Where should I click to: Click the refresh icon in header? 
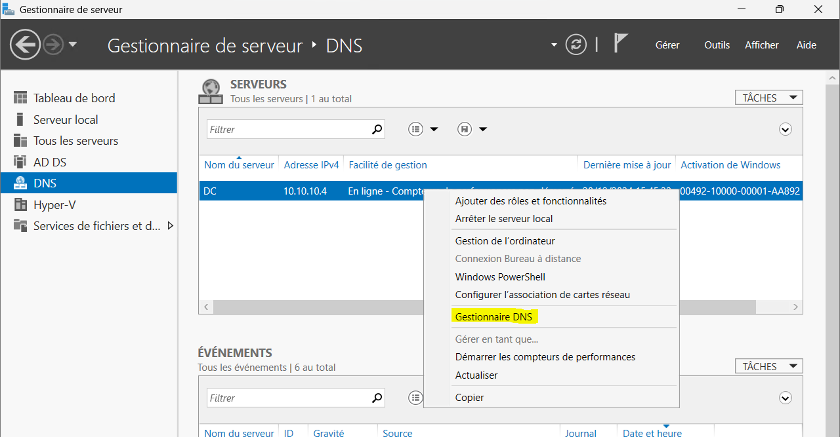point(576,45)
